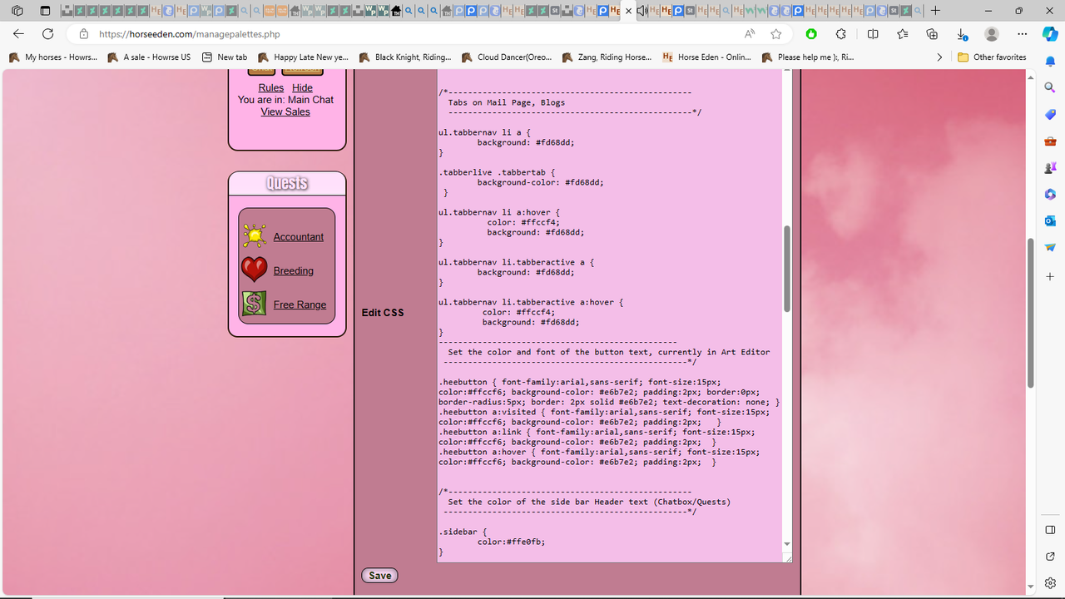Toggle the favorites star in address bar

point(775,33)
